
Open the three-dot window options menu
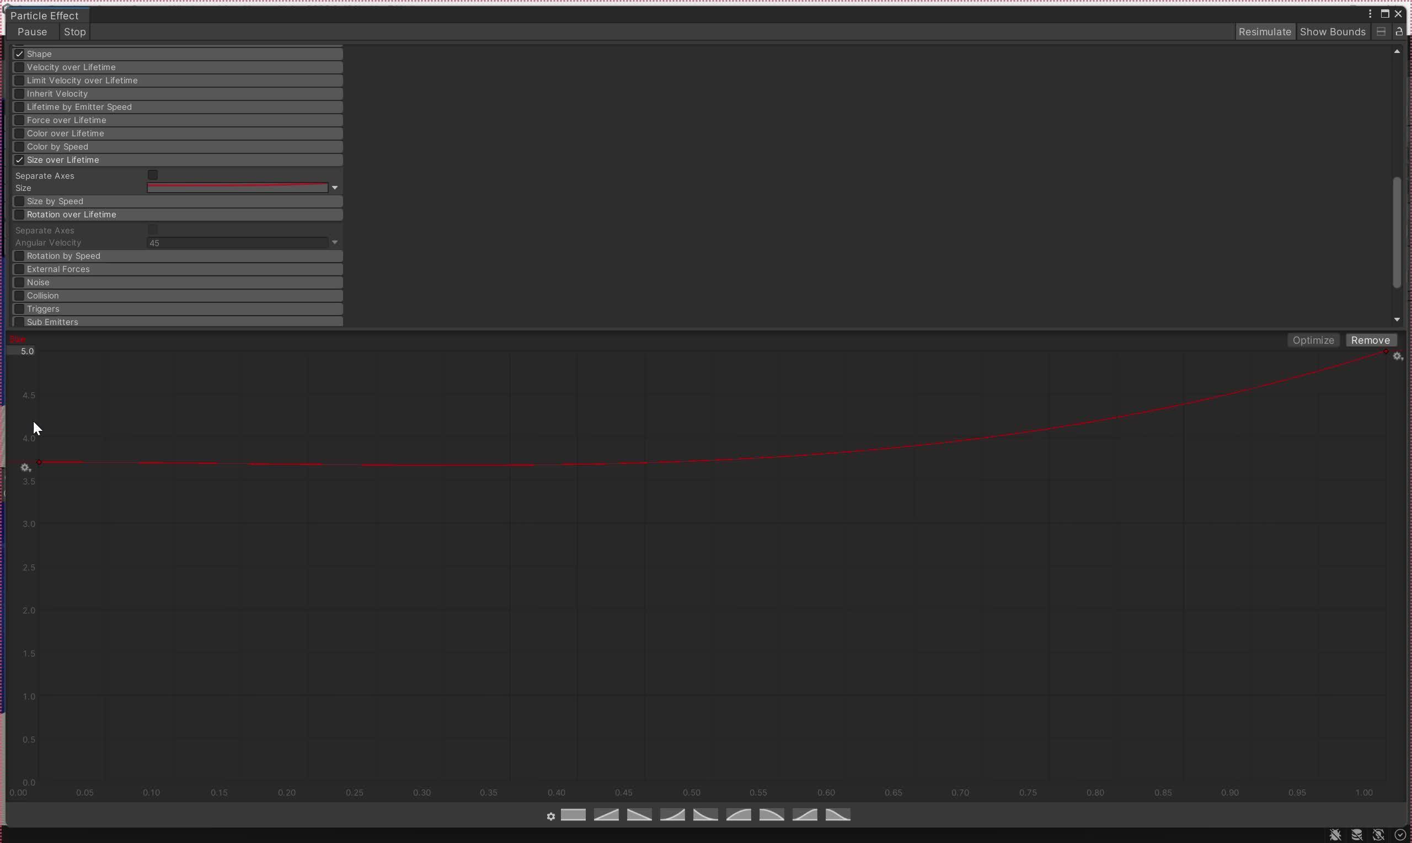[x=1369, y=13]
